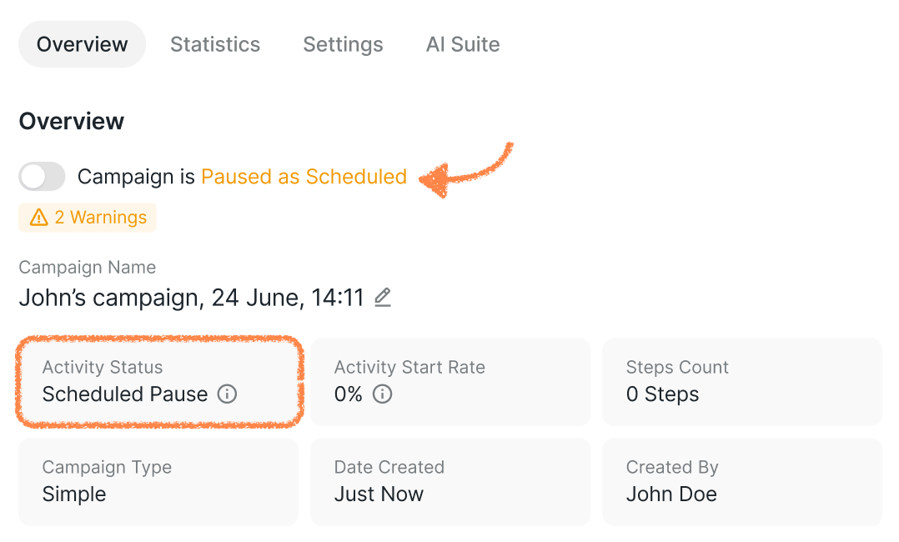Click the info icon next to 0% rate

point(382,394)
